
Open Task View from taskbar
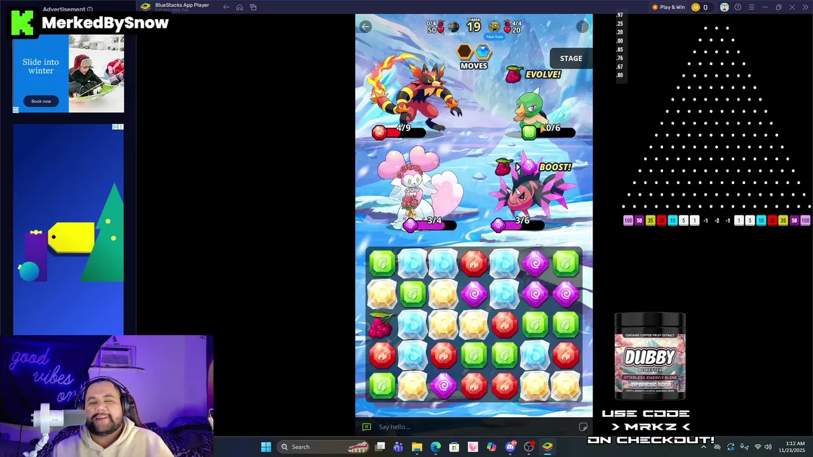pyautogui.click(x=380, y=447)
